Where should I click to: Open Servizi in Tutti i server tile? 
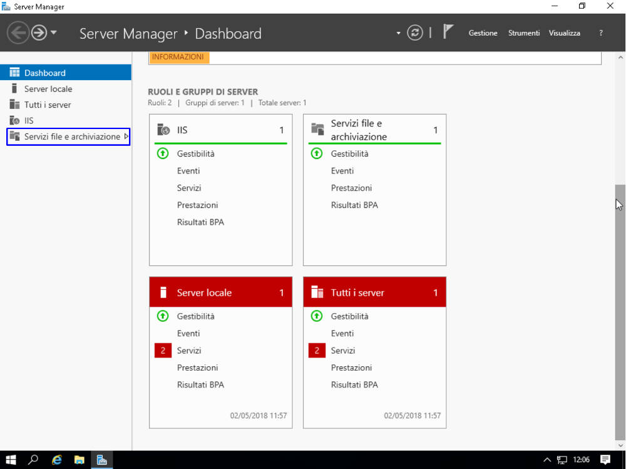click(x=343, y=351)
